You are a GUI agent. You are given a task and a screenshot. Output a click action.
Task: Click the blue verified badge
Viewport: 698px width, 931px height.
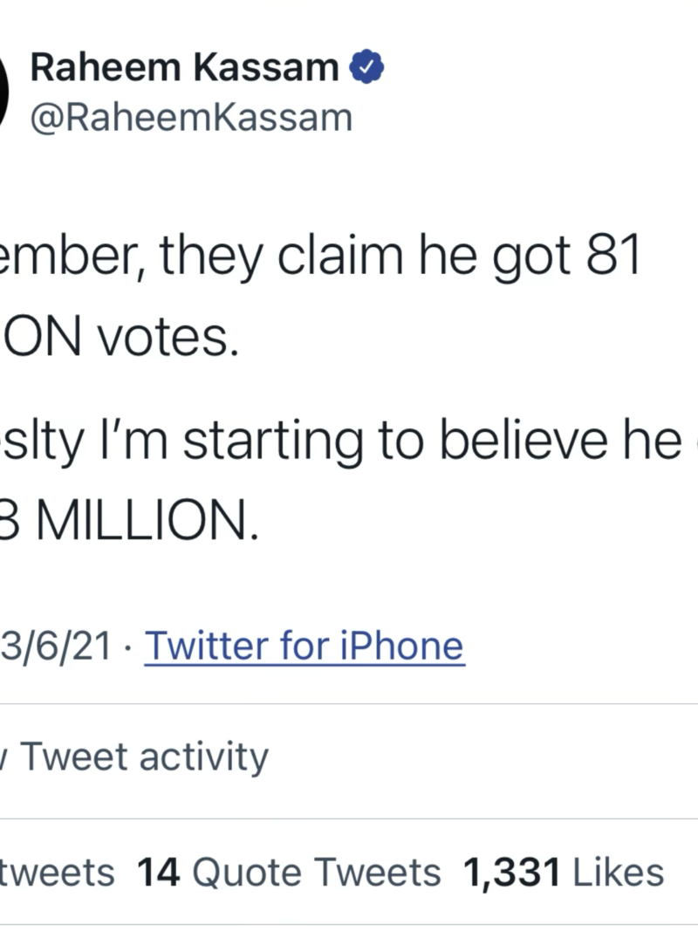(367, 67)
